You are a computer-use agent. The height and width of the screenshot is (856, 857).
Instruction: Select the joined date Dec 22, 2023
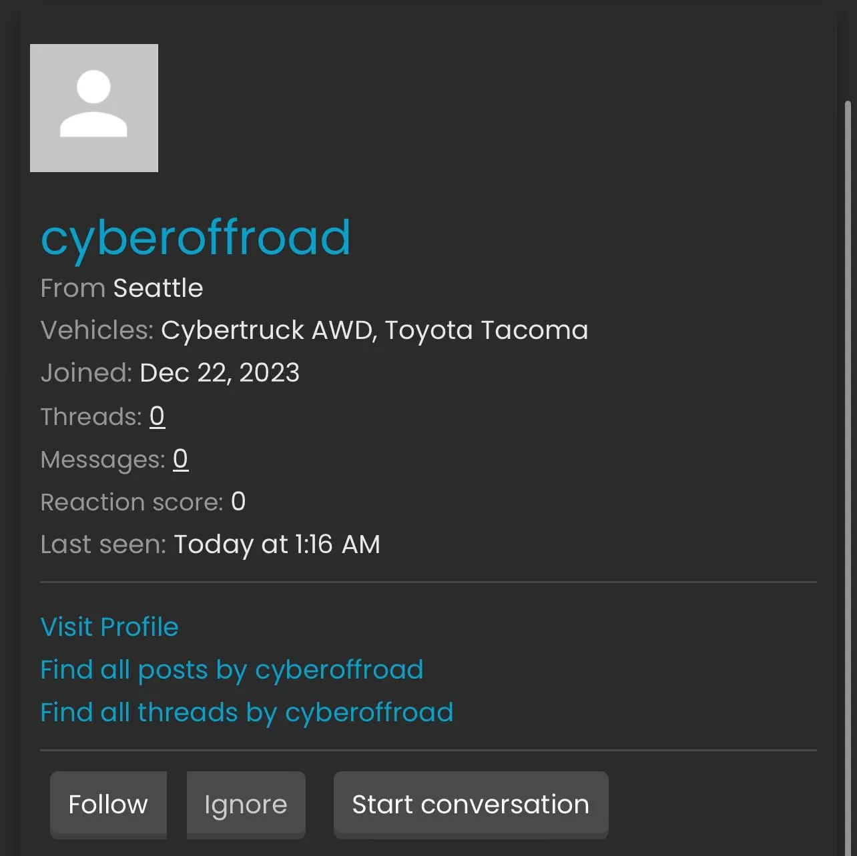point(220,373)
